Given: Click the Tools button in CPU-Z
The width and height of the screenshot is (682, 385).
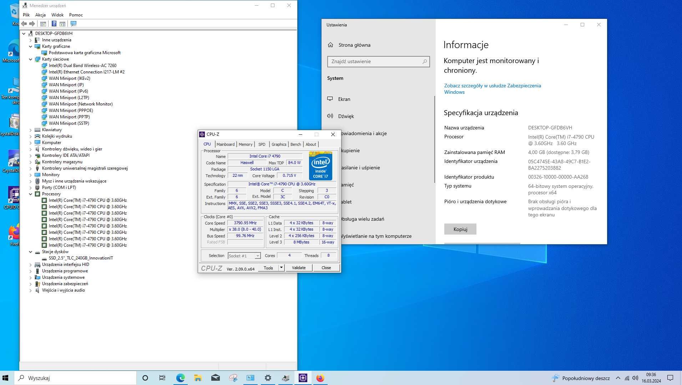Looking at the screenshot, I should [x=268, y=268].
